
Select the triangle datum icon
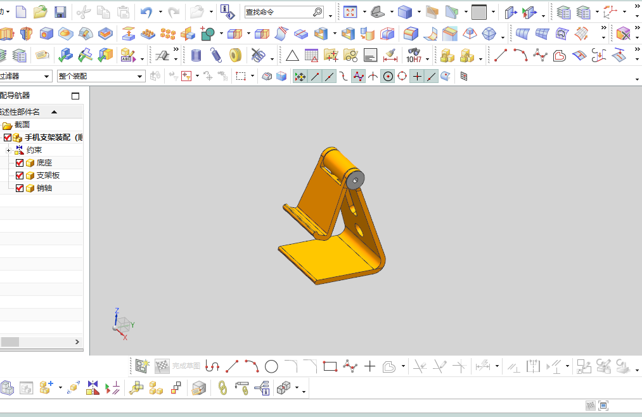coord(292,55)
